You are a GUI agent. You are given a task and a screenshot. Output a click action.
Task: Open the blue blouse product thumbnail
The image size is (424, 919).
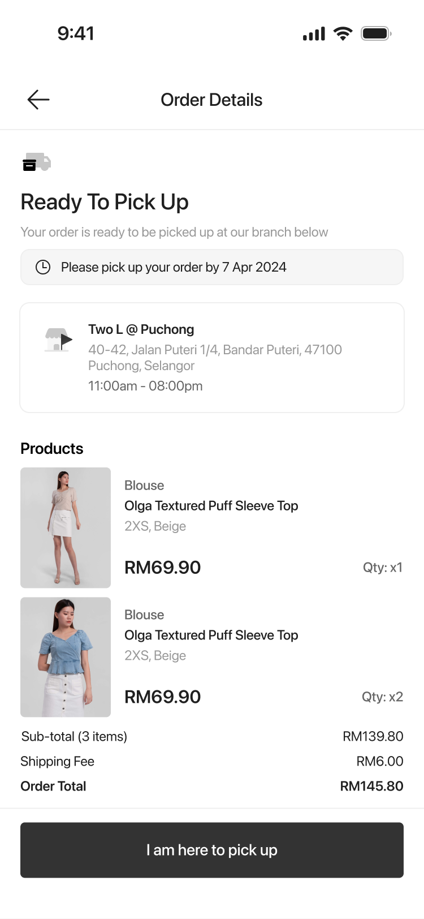pos(66,657)
